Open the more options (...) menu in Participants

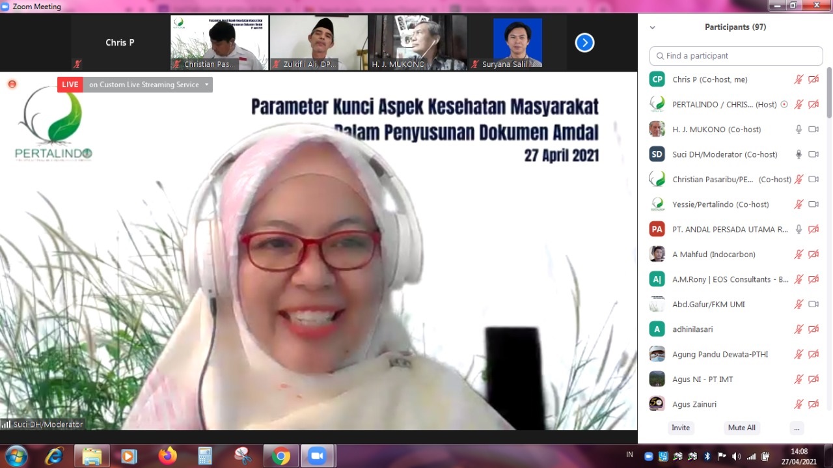click(x=797, y=428)
